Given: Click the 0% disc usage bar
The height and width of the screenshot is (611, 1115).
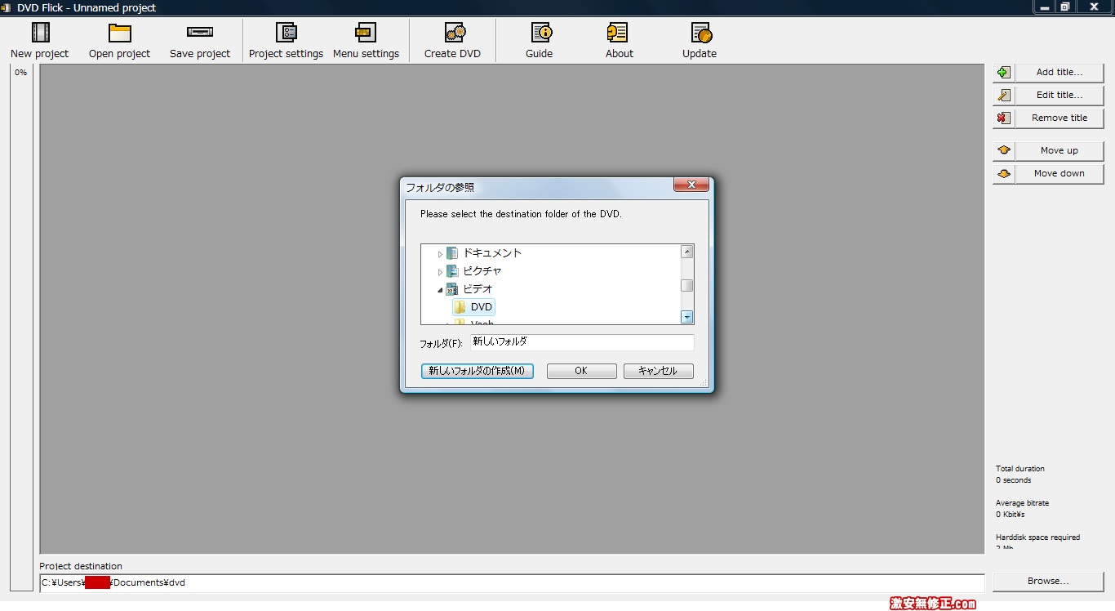Looking at the screenshot, I should (x=21, y=327).
